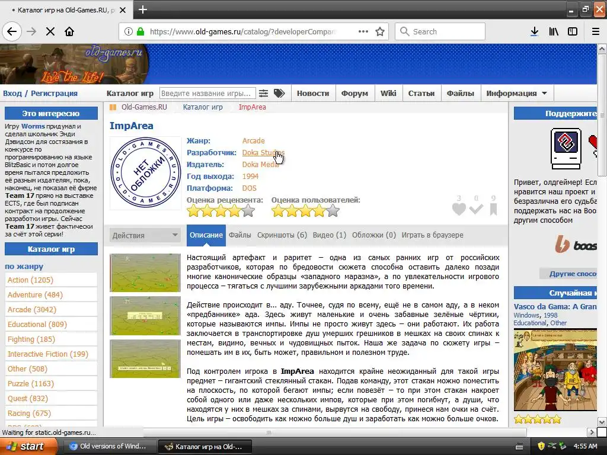
Task: Go back to the previous page
Action: tap(12, 31)
